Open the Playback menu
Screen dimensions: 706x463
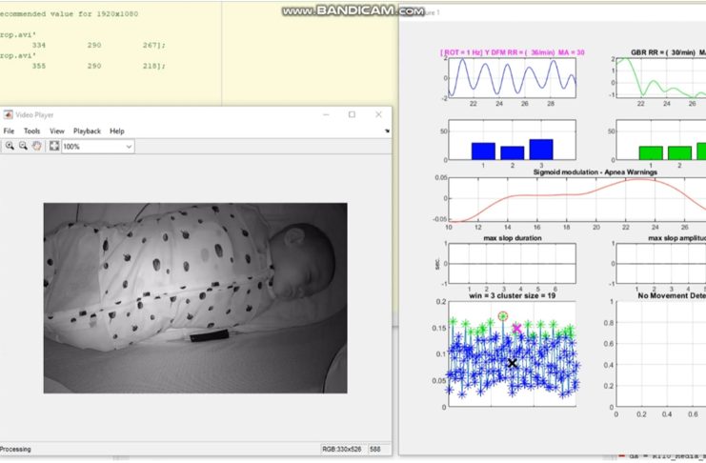pyautogui.click(x=88, y=131)
